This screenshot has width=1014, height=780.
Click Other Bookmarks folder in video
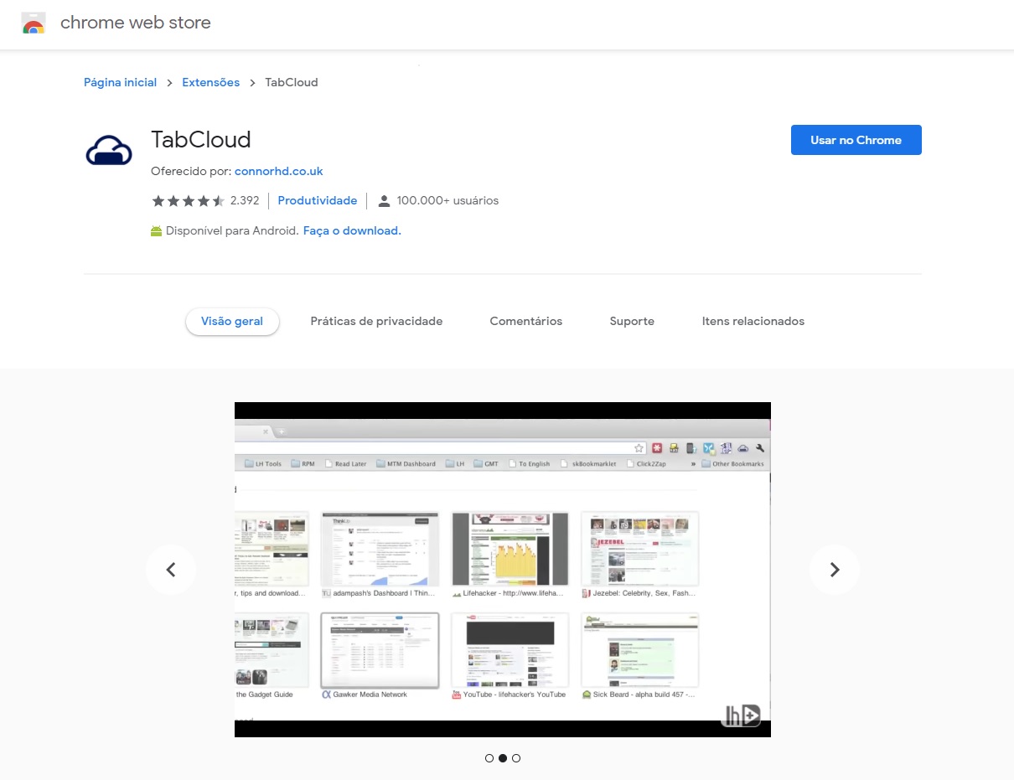coord(732,463)
